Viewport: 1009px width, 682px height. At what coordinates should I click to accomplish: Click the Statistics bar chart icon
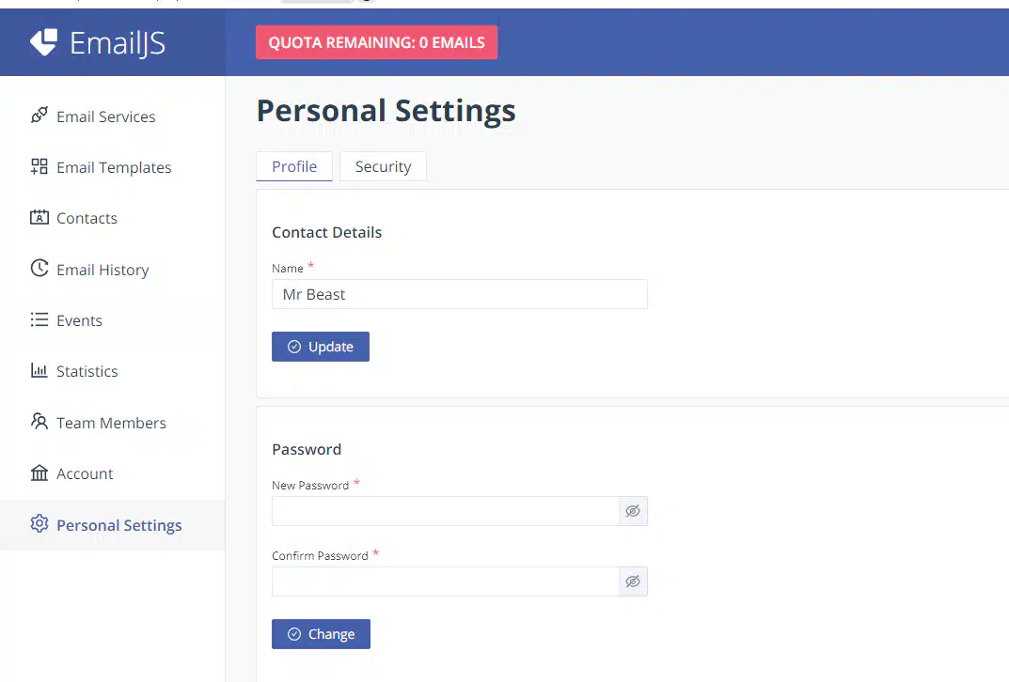[x=39, y=371]
